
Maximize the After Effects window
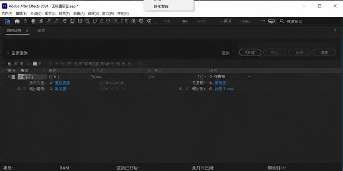[x=320, y=6]
